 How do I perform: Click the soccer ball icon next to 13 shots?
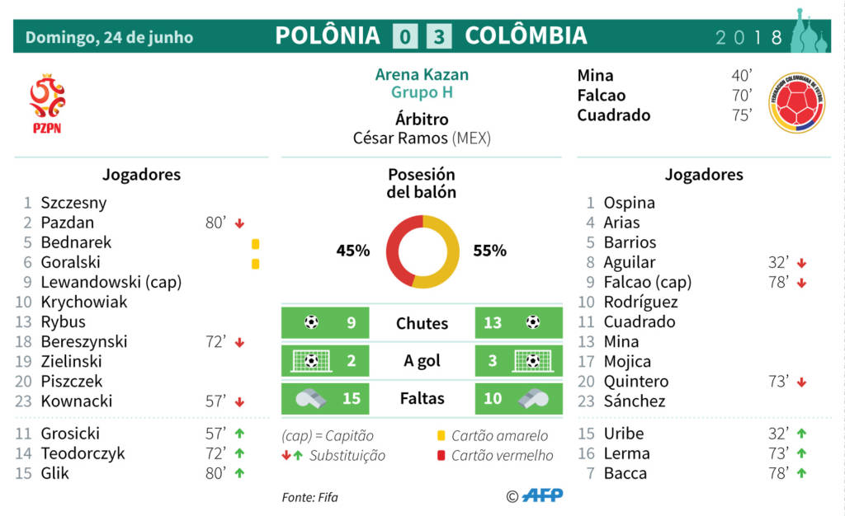533,322
